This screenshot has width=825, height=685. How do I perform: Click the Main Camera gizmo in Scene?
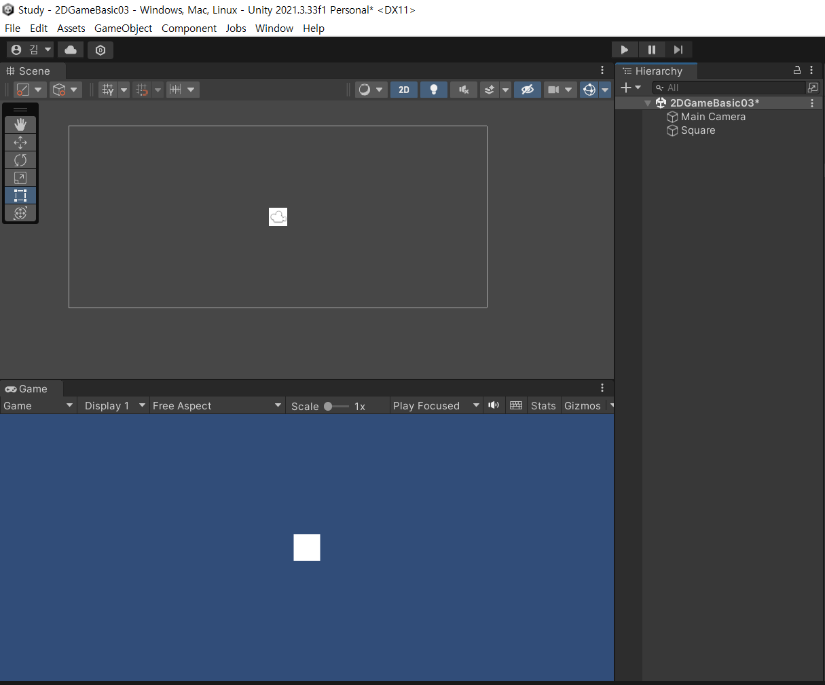(278, 217)
